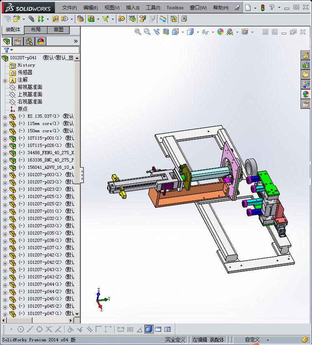Select the Linear Component Pattern icon
The image size is (312, 345).
click(41, 19)
